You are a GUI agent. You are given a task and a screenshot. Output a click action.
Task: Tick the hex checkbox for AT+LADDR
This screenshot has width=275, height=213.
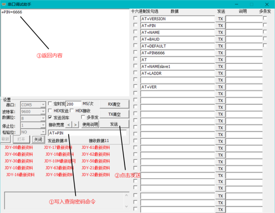click(135, 73)
